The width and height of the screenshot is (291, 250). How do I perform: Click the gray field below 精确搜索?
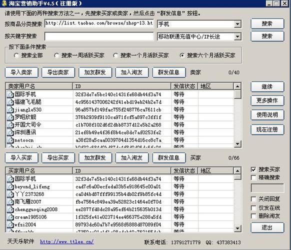(x=267, y=188)
